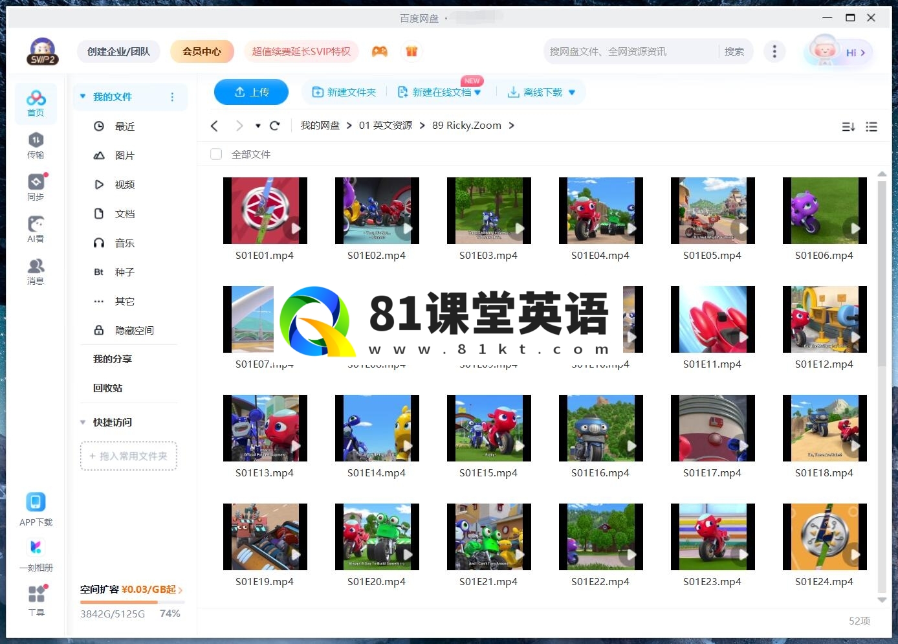Click the S01E22.mp4 file name
The image size is (898, 644).
coord(600,582)
